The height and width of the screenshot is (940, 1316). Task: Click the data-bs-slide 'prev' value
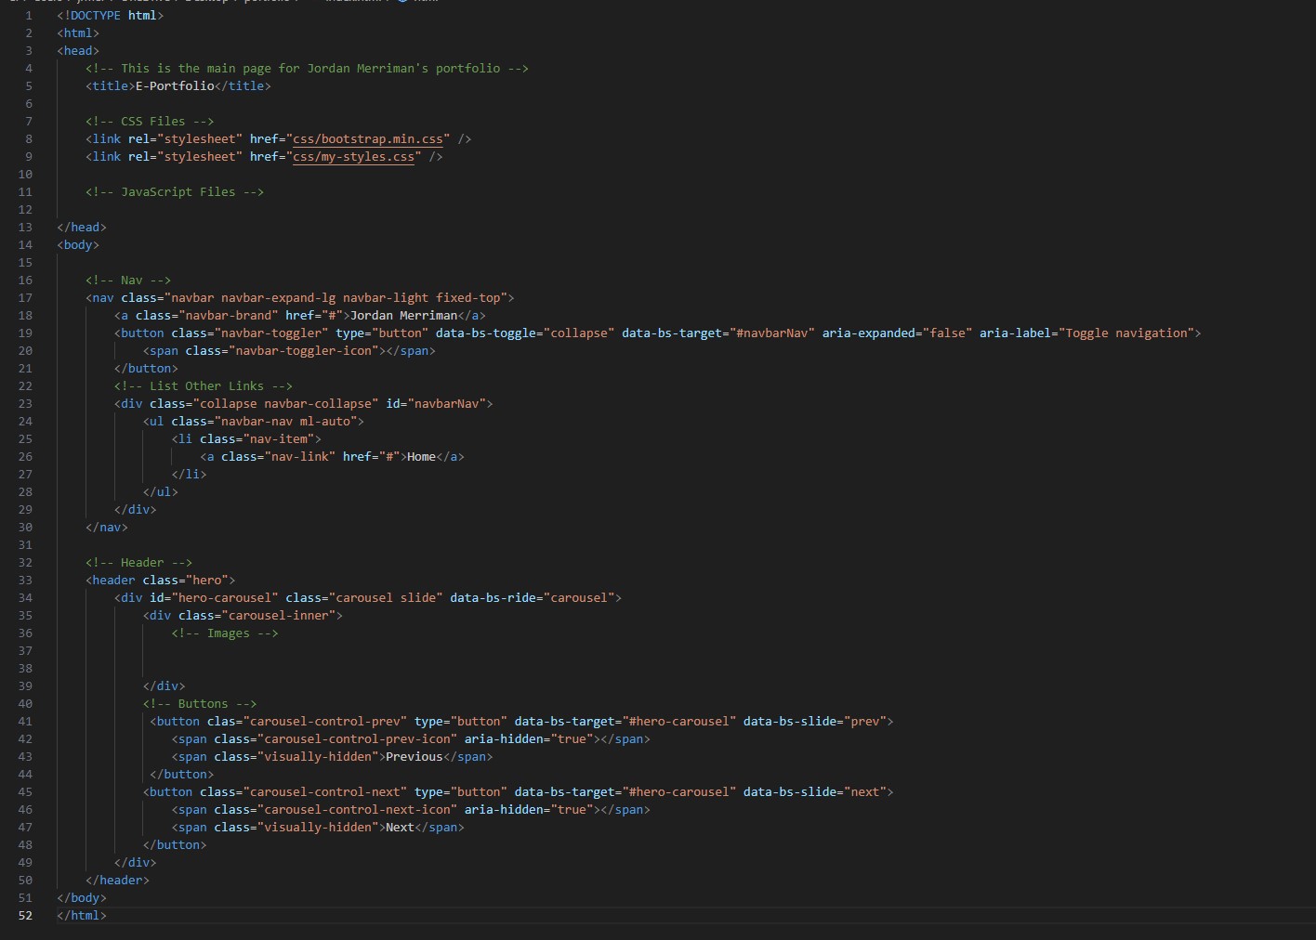(864, 722)
